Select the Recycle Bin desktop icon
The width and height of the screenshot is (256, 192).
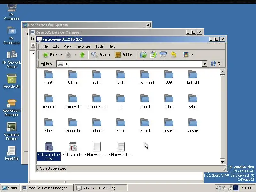tap(12, 81)
